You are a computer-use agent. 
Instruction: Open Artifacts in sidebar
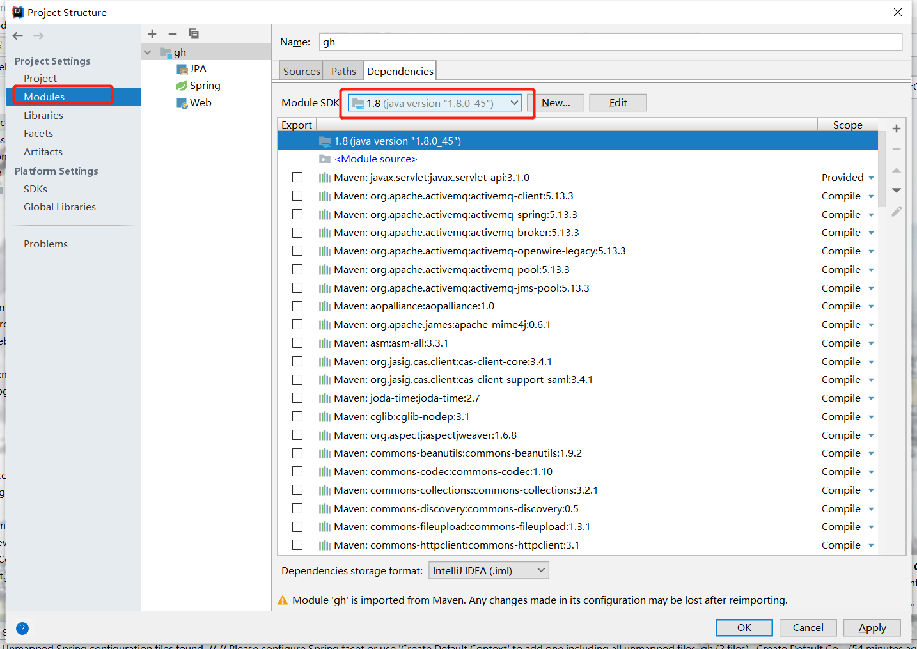click(43, 152)
